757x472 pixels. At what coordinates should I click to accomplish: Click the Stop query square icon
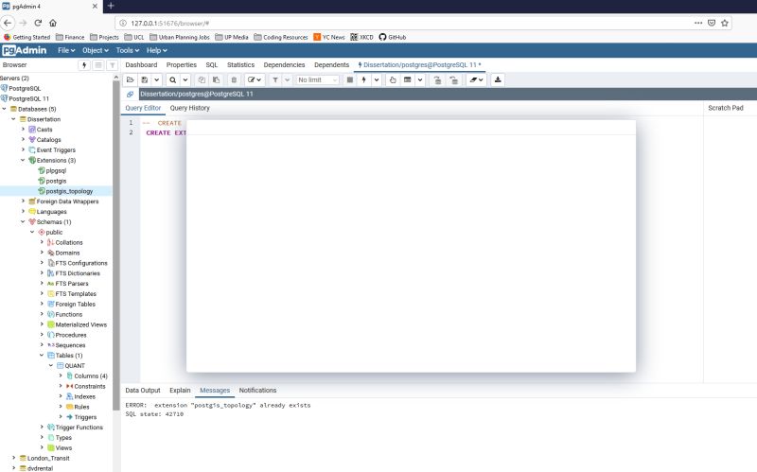point(350,80)
